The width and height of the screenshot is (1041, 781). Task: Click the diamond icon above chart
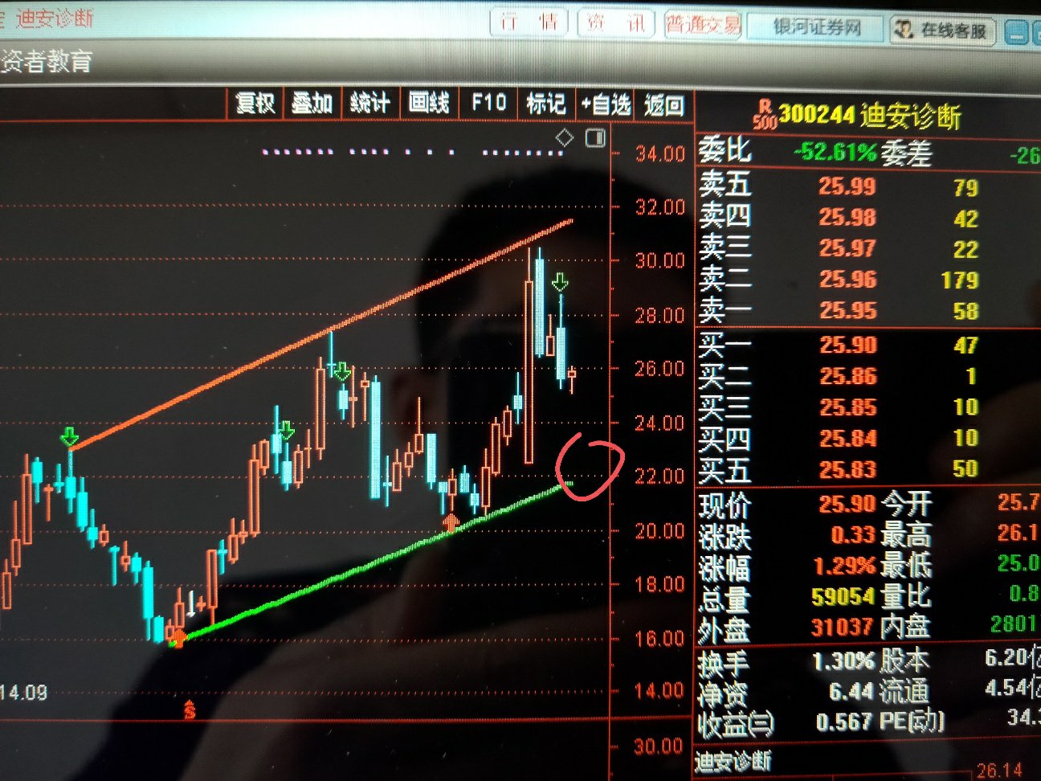[565, 137]
